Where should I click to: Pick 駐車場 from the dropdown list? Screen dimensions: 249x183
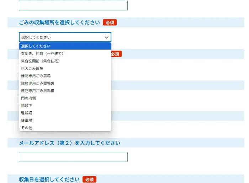point(65,120)
